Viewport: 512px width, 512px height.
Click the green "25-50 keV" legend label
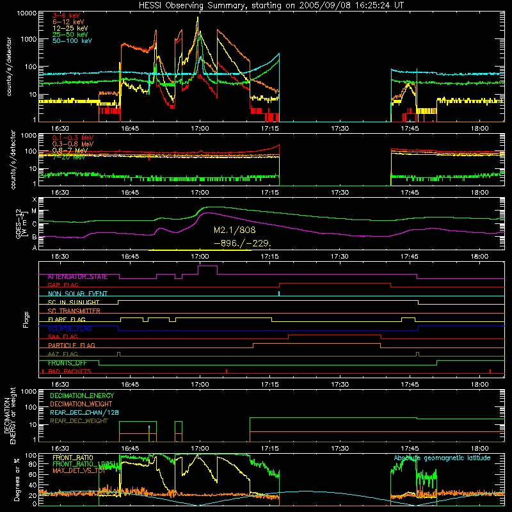(70, 35)
